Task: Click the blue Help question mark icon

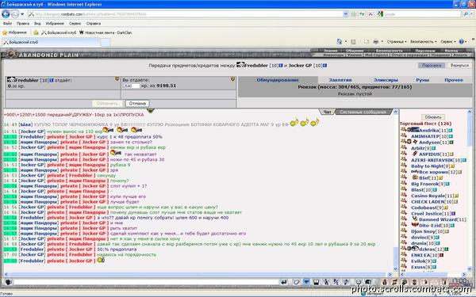Action: (461, 41)
